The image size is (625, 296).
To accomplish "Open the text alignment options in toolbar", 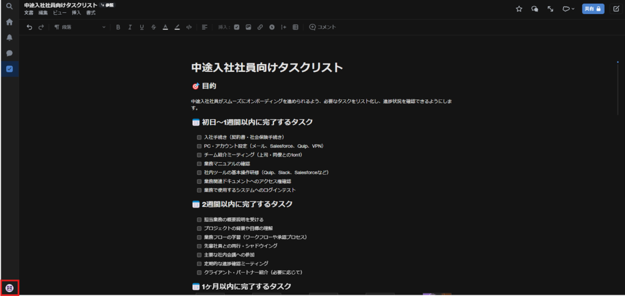I will coord(204,27).
